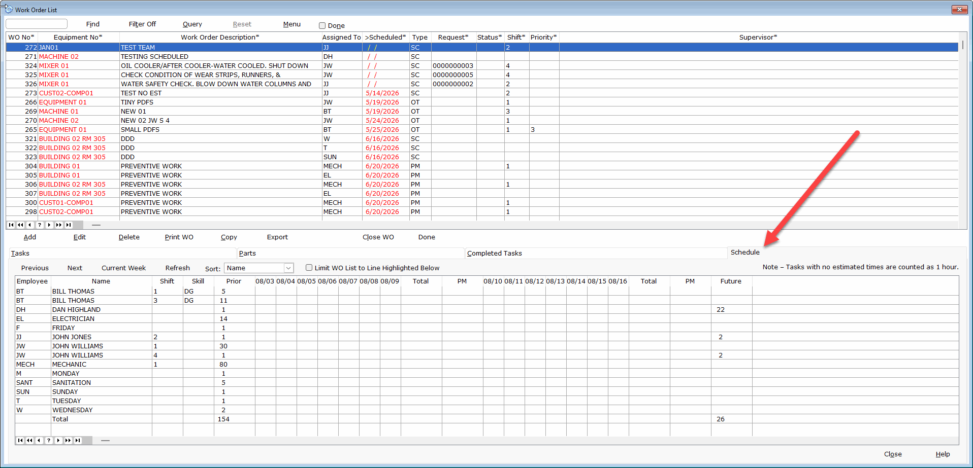Select work order row 273 TEST NO EST
This screenshot has height=468, width=973.
pyautogui.click(x=482, y=93)
